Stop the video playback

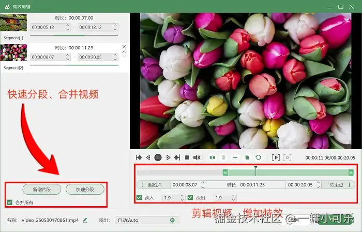click(x=187, y=157)
